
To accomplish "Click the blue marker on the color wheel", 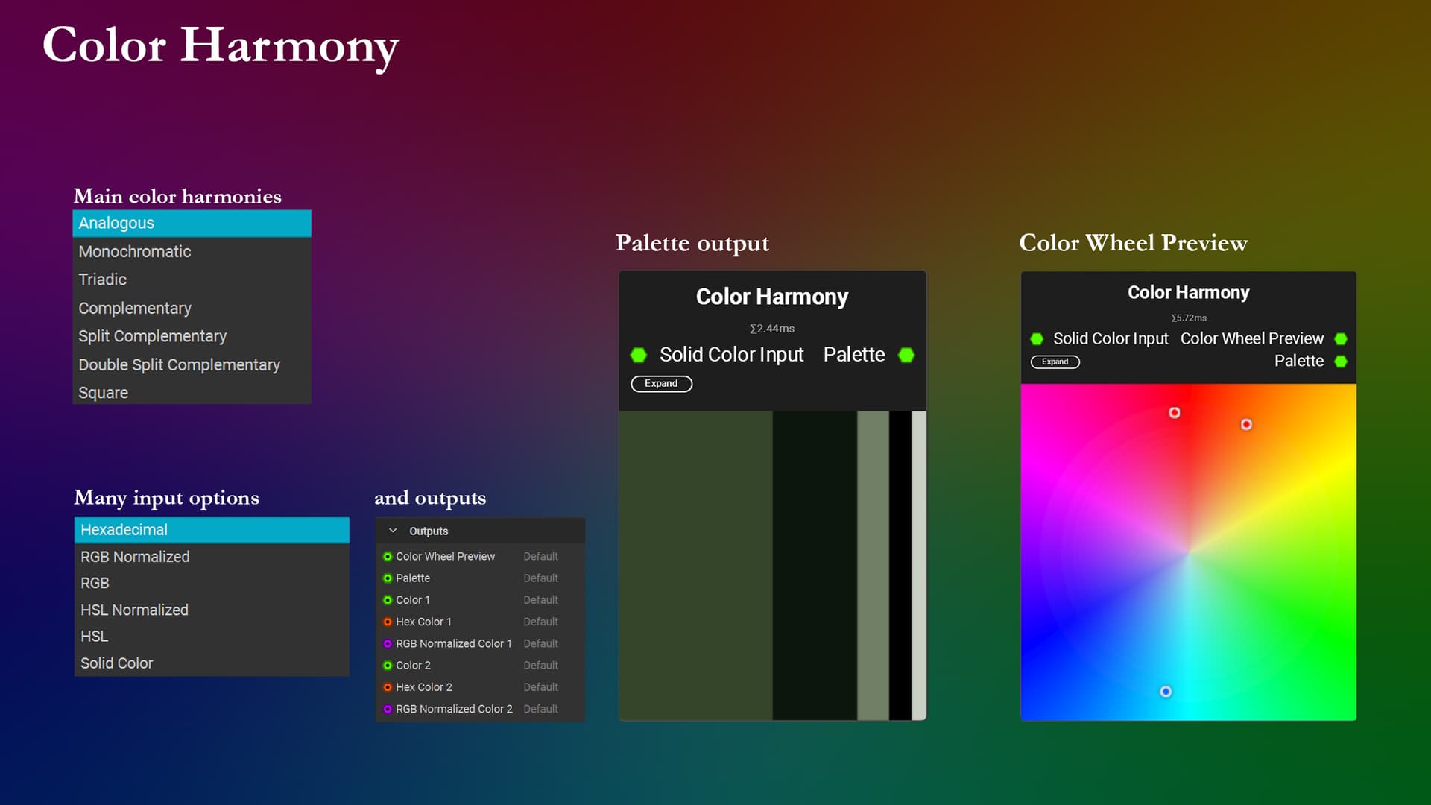I will [x=1166, y=692].
